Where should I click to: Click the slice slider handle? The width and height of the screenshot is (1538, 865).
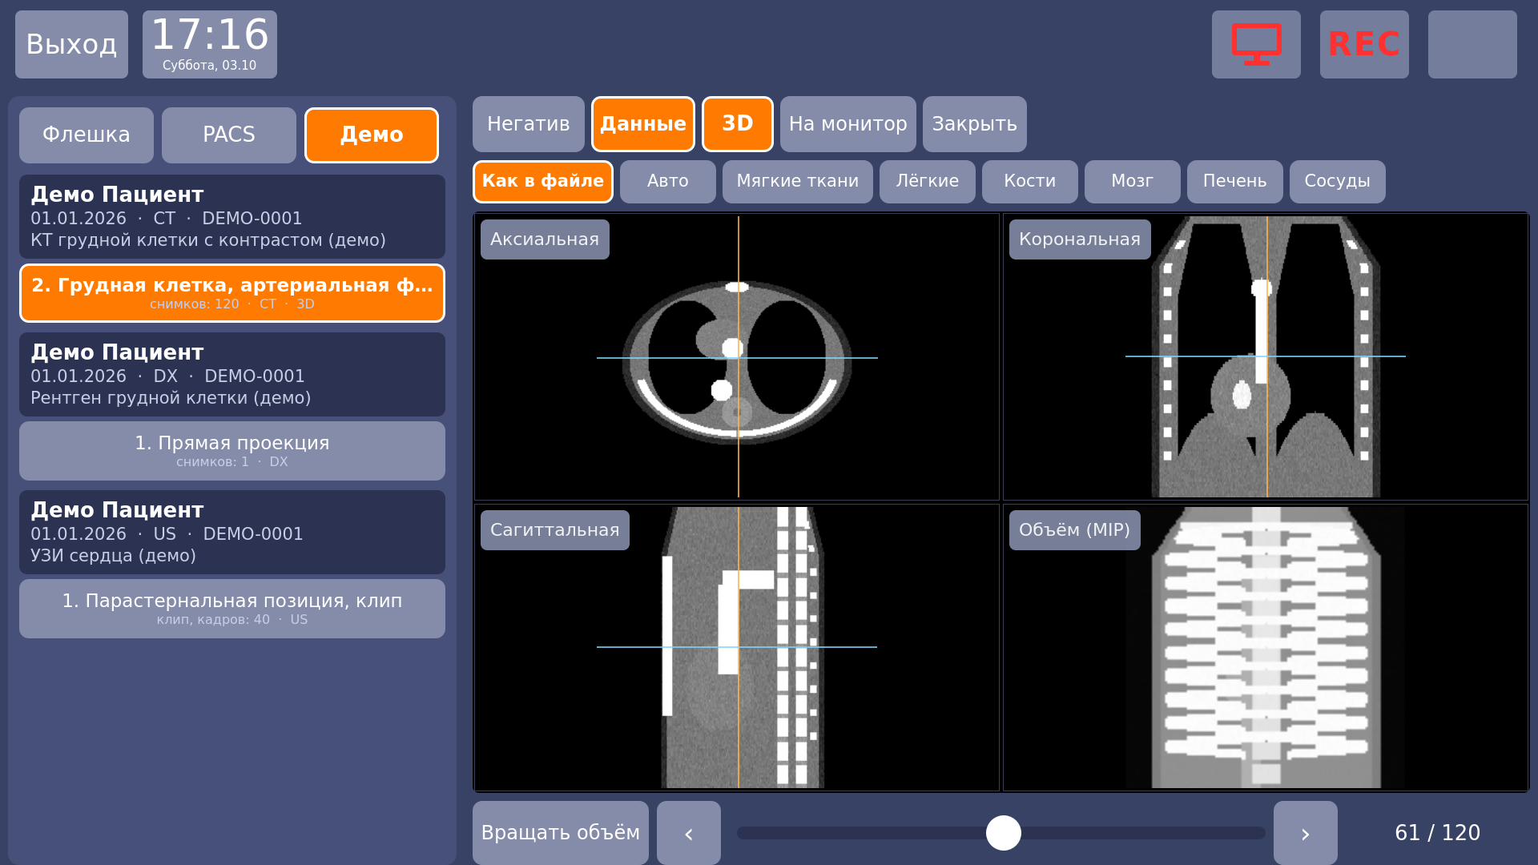click(1004, 833)
